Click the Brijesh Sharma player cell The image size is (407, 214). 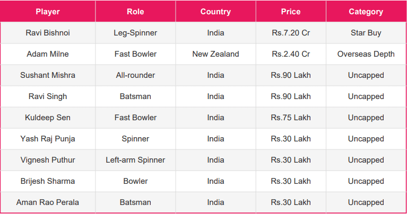tap(48, 181)
